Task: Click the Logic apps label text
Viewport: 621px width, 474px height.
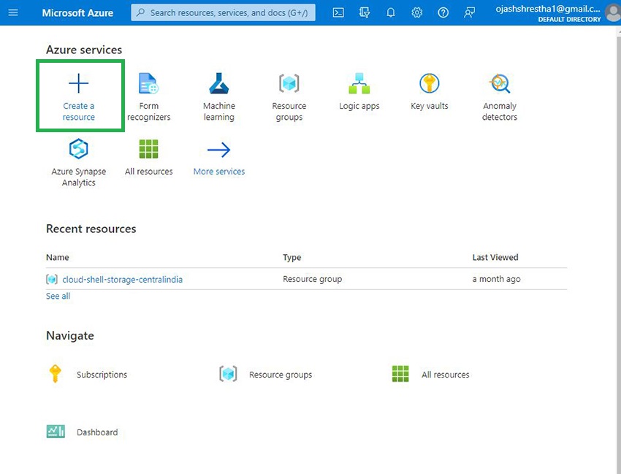Action: 359,106
